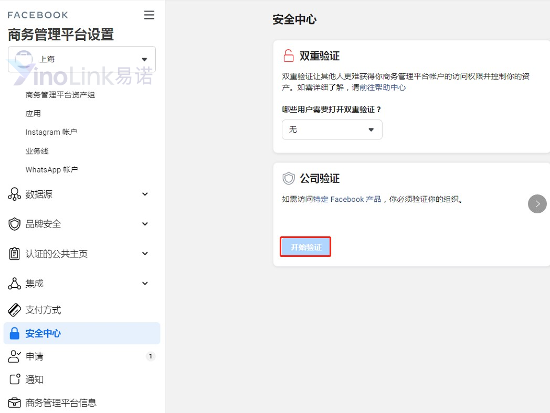
Task: Click the 开始验证 button
Action: click(305, 247)
